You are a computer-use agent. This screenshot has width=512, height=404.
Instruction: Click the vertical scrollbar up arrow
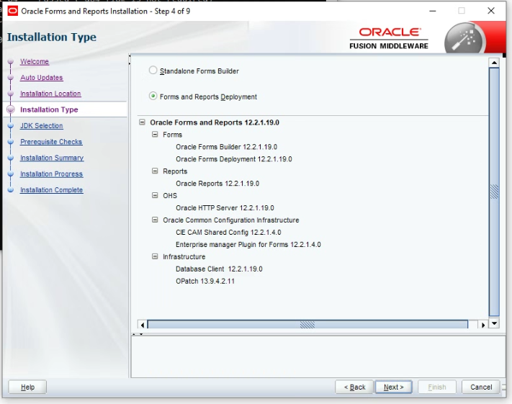click(x=494, y=63)
